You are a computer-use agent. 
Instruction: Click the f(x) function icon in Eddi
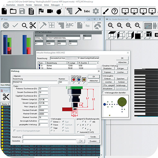tap(88, 26)
